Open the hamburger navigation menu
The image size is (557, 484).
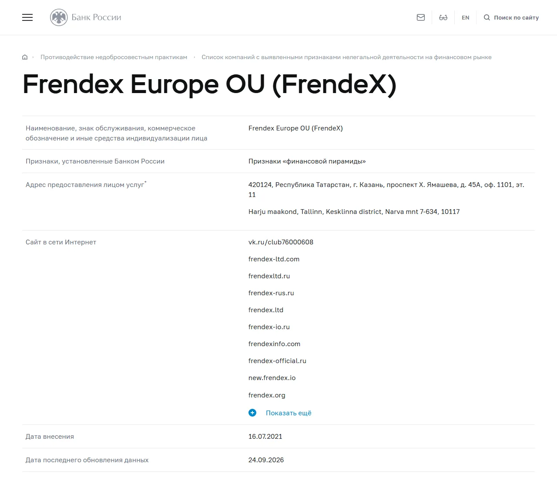[x=27, y=17]
